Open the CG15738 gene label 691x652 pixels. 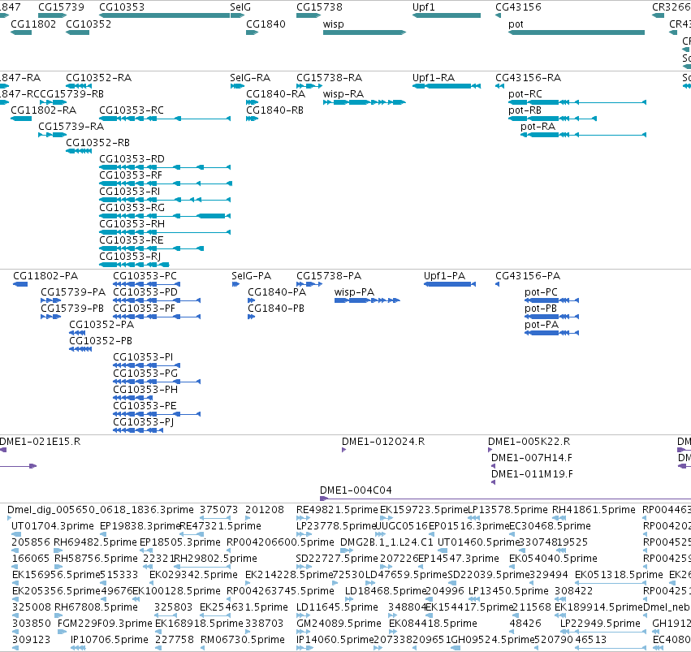coord(319,7)
